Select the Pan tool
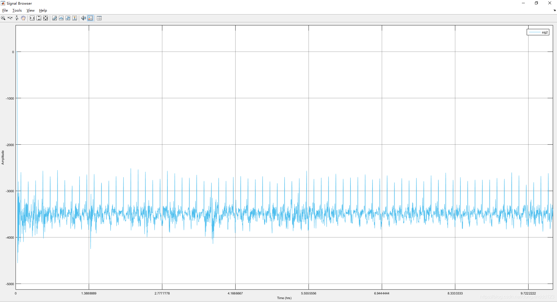 tap(23, 18)
